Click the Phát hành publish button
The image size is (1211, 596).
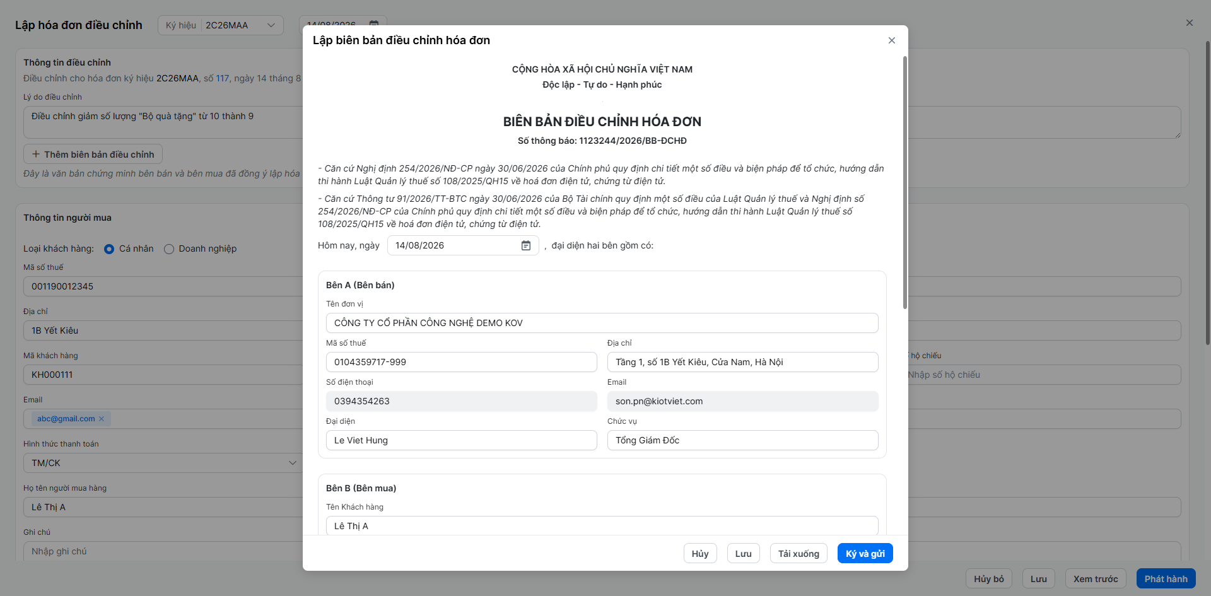1166,578
